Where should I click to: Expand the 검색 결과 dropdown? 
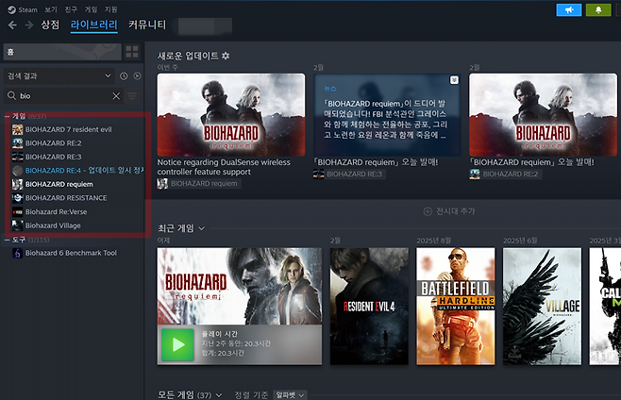point(59,75)
